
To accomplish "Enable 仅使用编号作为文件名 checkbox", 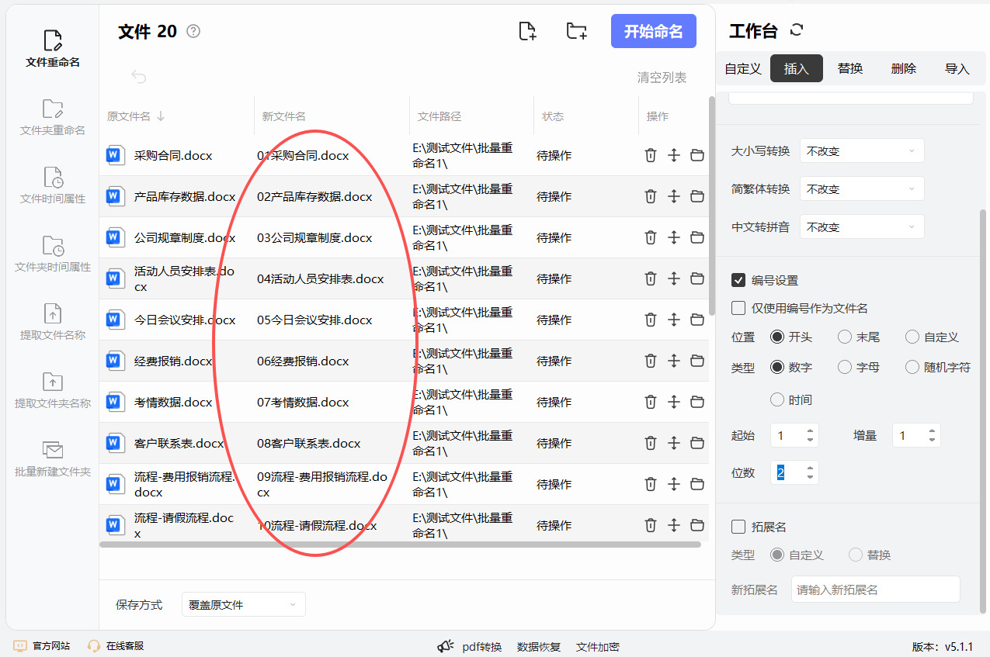I will click(738, 308).
